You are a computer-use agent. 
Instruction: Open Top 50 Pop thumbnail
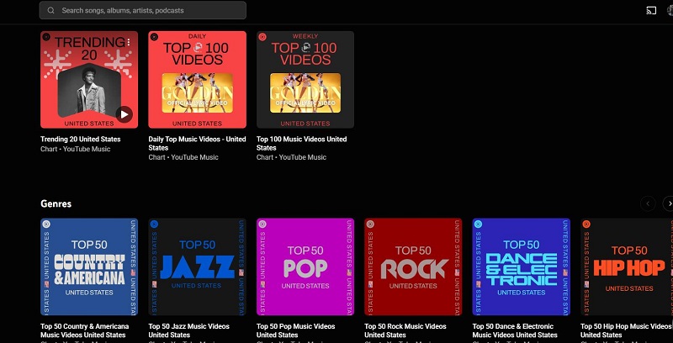point(305,267)
